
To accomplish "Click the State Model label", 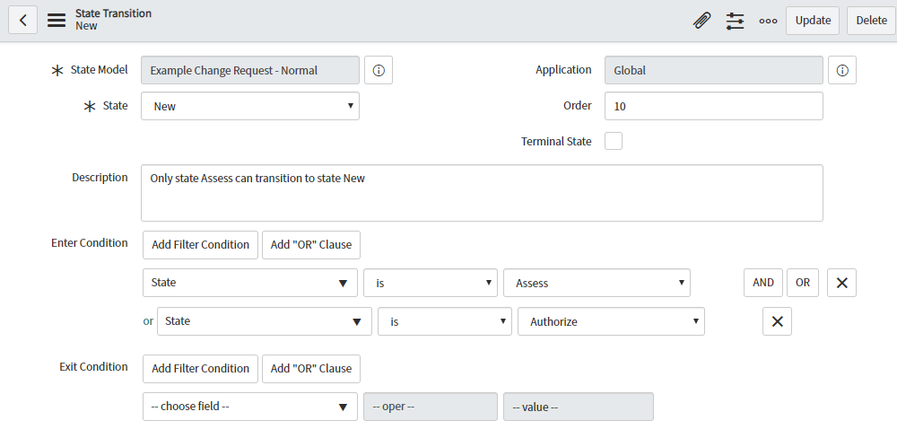I will tap(99, 70).
